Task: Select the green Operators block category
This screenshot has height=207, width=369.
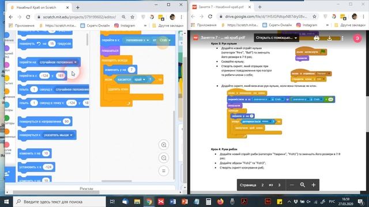Action: pos(7,118)
